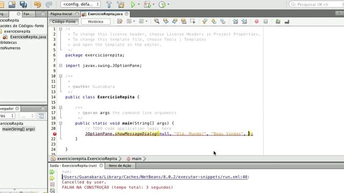This screenshot has width=344, height=193.
Task: Click the grayed Redo arrow
Action: click(49, 4)
